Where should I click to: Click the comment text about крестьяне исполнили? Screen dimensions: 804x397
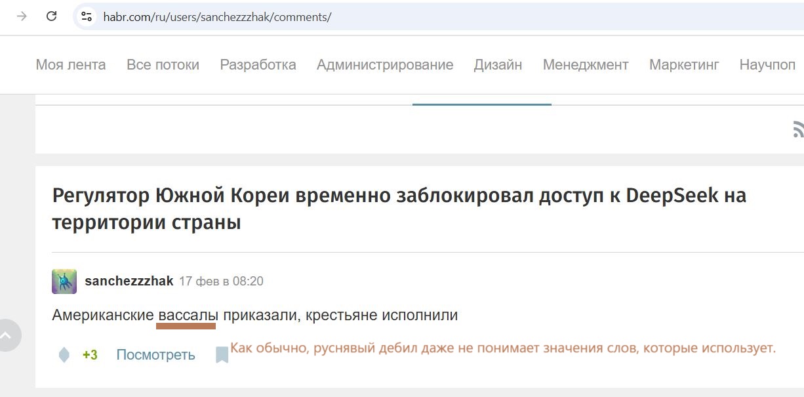(254, 316)
